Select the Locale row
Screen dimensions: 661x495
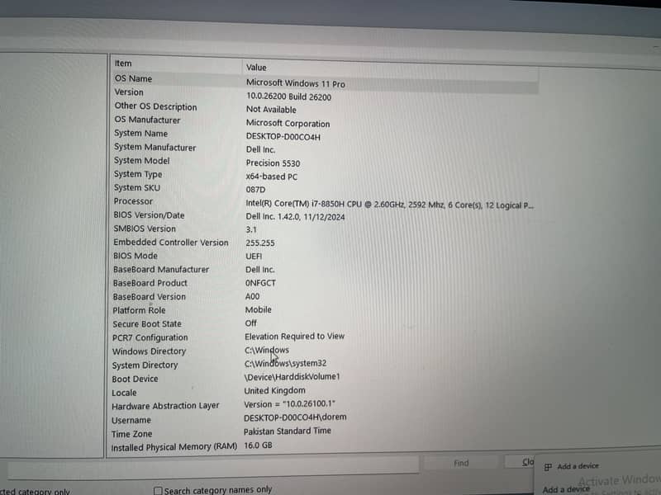[x=125, y=393]
